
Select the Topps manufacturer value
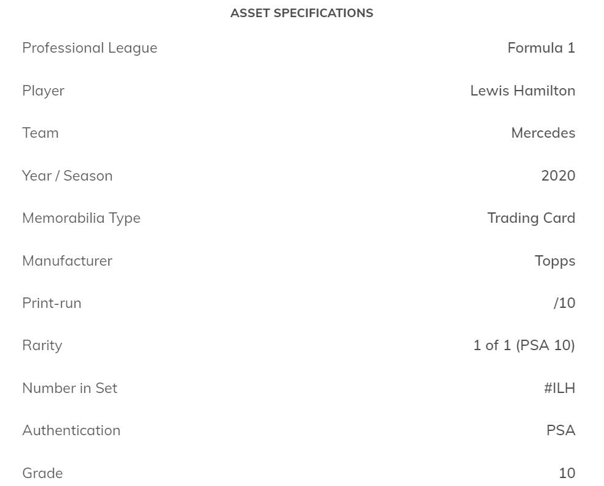point(554,261)
